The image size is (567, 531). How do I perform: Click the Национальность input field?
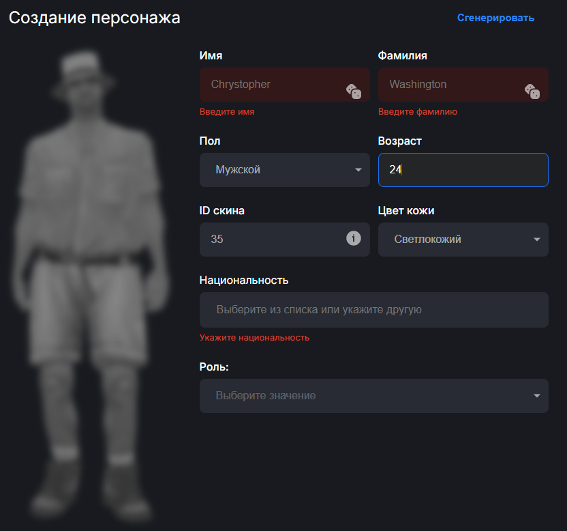[374, 310]
